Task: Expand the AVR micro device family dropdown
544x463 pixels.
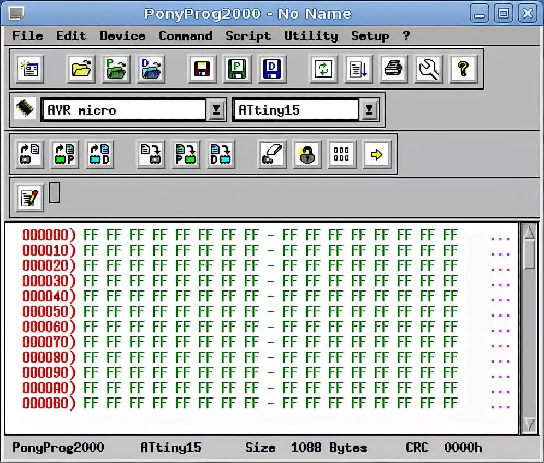Action: click(x=216, y=110)
